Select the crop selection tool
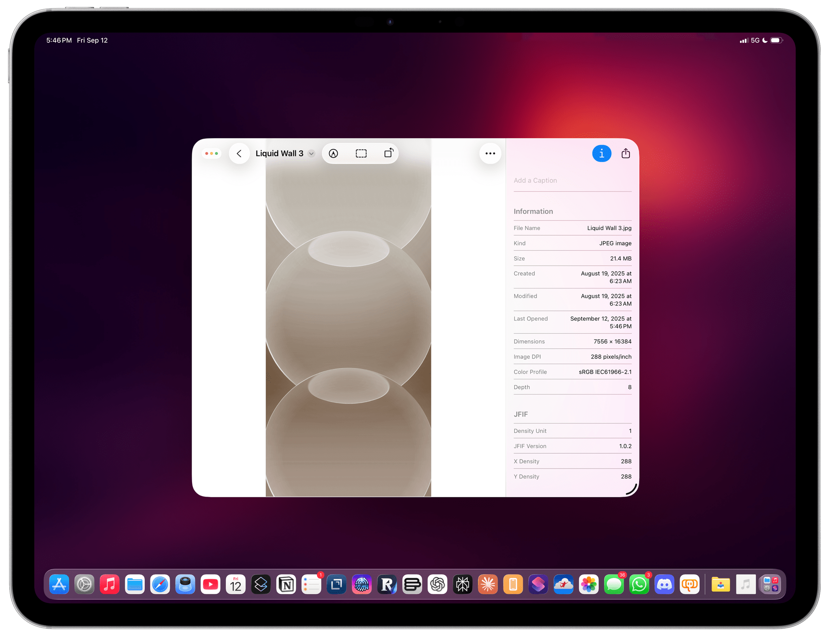The width and height of the screenshot is (830, 636). [361, 154]
